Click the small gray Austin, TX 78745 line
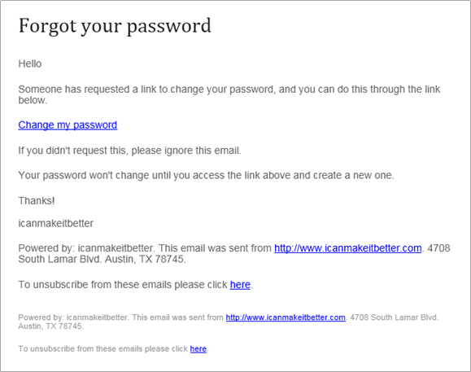471x372 pixels. pyautogui.click(x=50, y=326)
